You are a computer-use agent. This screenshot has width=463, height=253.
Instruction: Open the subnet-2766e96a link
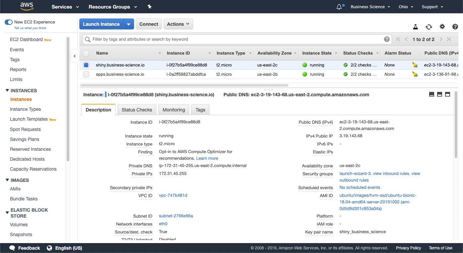(176, 216)
